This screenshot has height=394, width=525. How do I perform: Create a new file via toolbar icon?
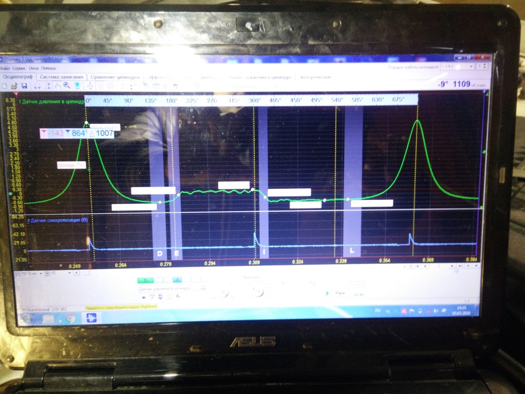5,86
